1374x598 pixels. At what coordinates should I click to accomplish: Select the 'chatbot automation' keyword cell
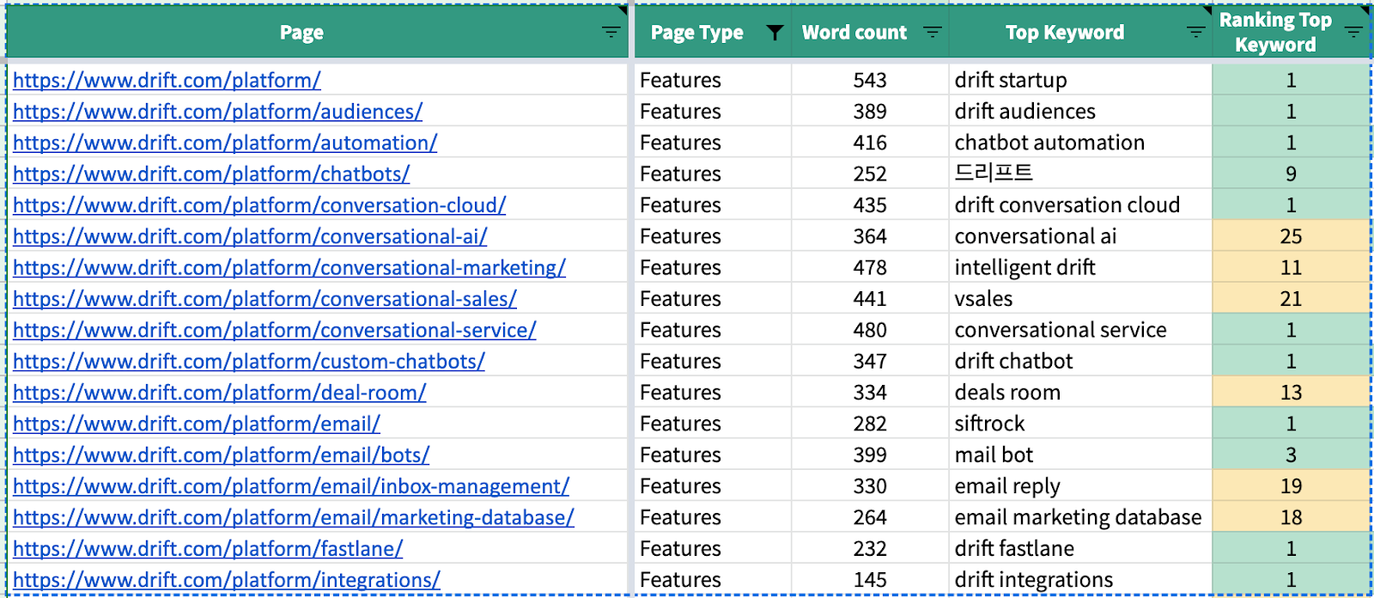pos(1080,143)
